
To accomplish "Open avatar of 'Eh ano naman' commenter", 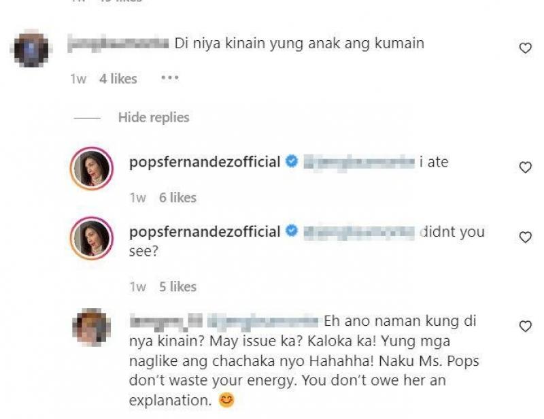I will (92, 327).
